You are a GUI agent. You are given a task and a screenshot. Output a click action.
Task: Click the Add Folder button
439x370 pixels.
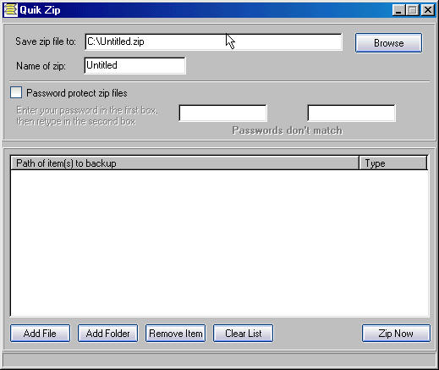coord(107,334)
